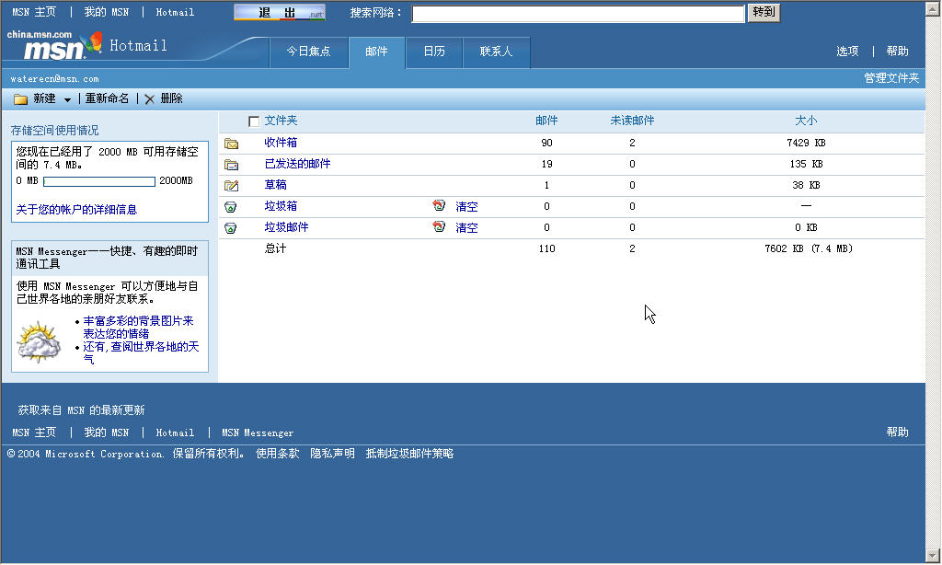Click 使用条款 in the footer
Image resolution: width=942 pixels, height=565 pixels.
coord(278,454)
